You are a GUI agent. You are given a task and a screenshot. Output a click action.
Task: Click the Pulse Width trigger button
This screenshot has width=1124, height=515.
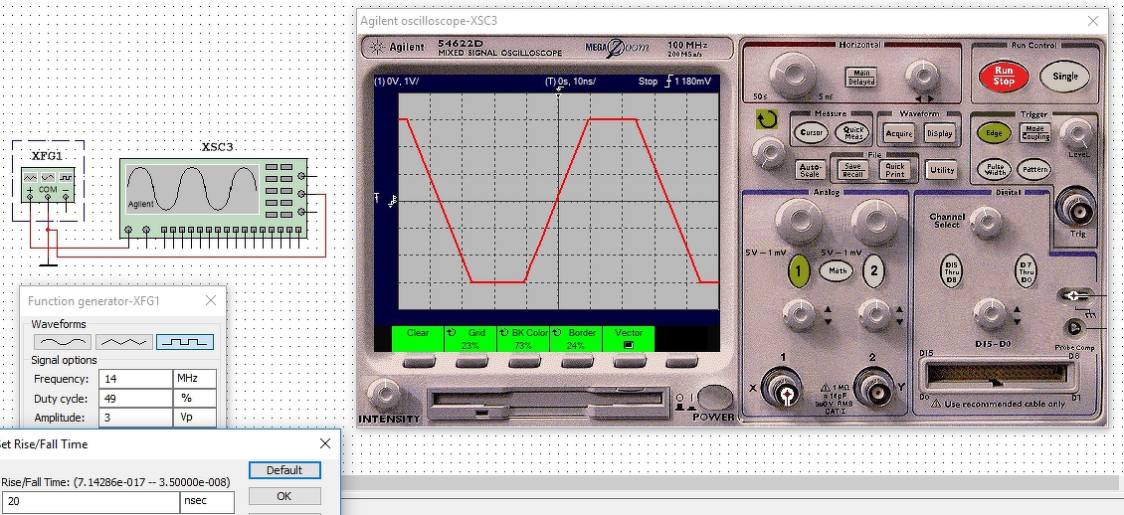pos(995,170)
